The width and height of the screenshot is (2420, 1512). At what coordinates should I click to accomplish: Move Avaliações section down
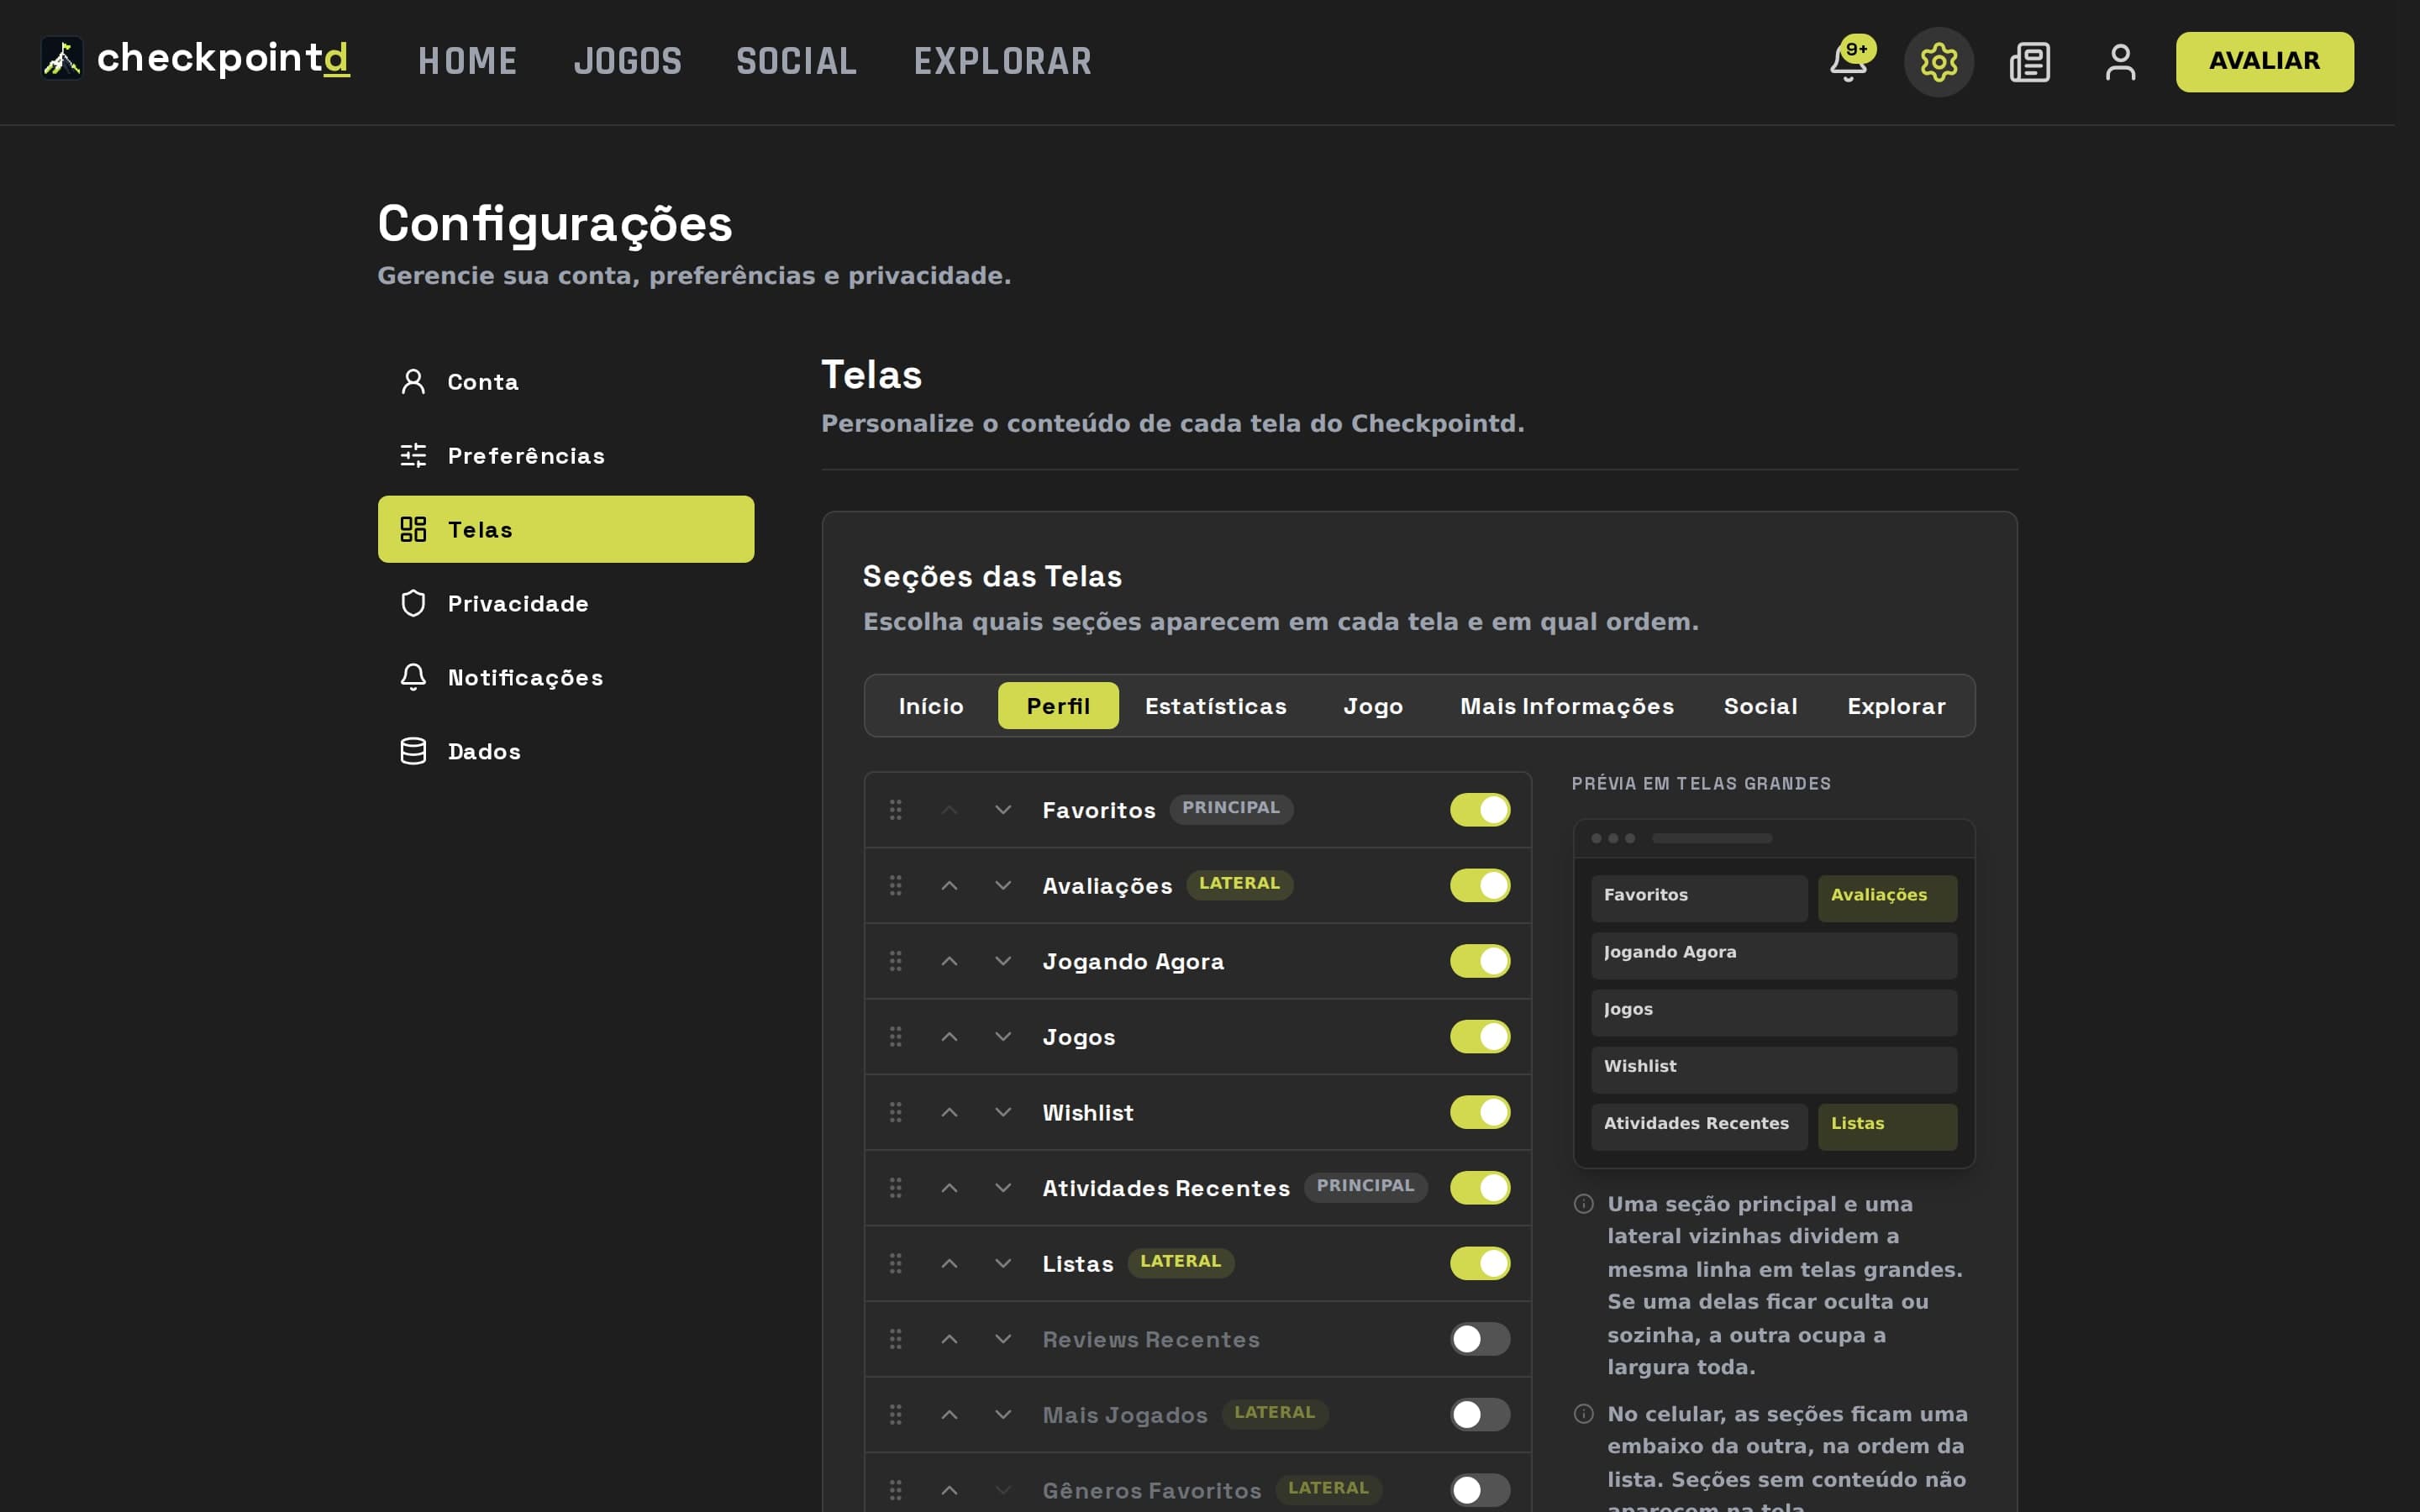click(x=1003, y=885)
